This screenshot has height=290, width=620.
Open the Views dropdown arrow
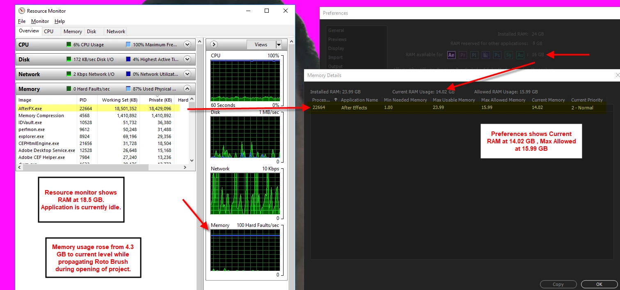(279, 45)
